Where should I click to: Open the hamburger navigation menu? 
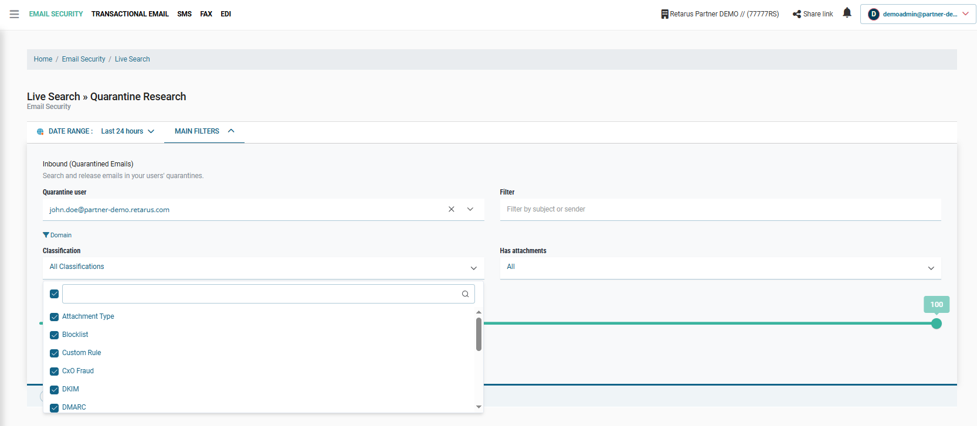(14, 14)
